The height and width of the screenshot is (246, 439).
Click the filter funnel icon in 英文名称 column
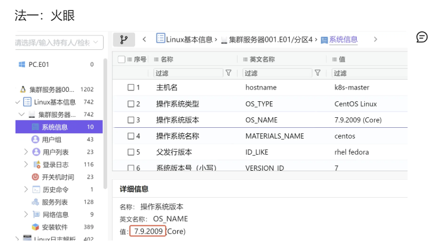pos(317,73)
